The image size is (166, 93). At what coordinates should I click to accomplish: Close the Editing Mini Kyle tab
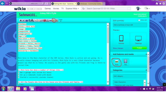point(75,4)
